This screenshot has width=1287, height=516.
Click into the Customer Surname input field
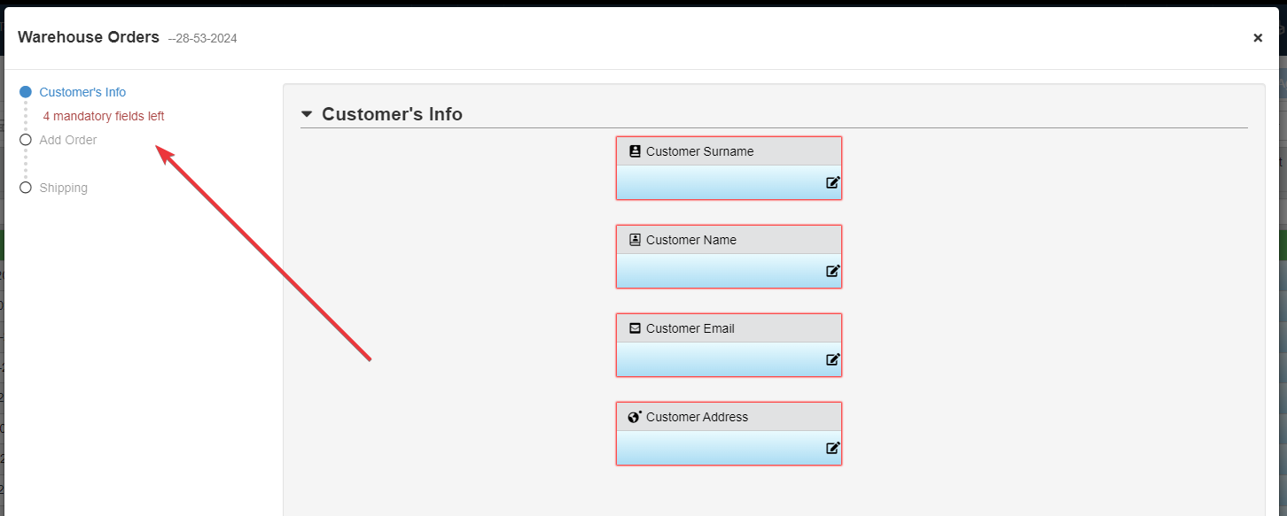(x=720, y=182)
